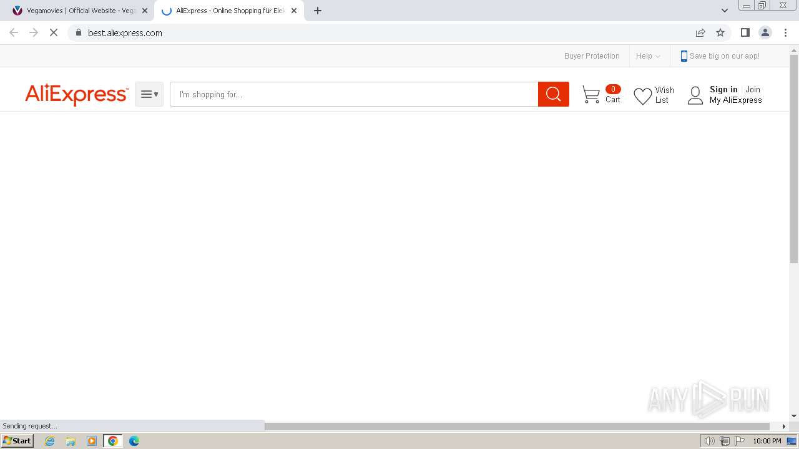
Task: Click the Wish List label
Action: pyautogui.click(x=664, y=95)
